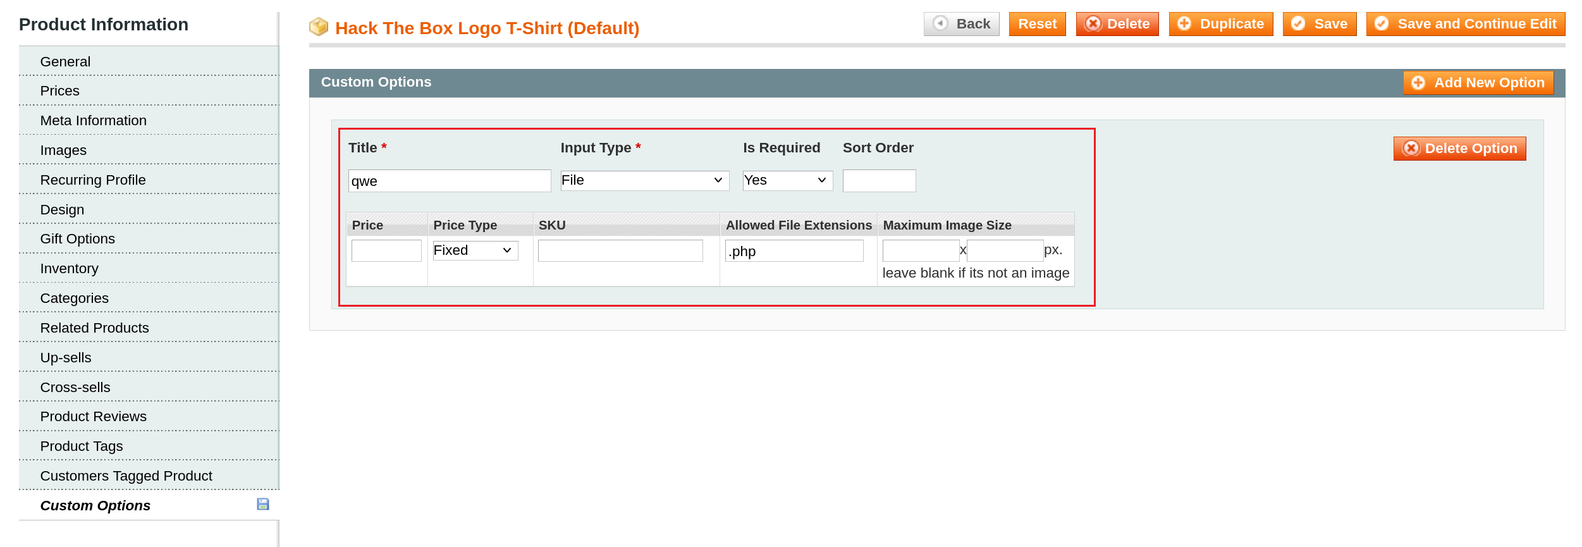Delete the qwe custom option
Image resolution: width=1582 pixels, height=547 pixels.
click(1459, 149)
